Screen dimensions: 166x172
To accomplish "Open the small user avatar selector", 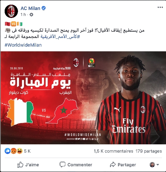I will [x=152, y=165].
